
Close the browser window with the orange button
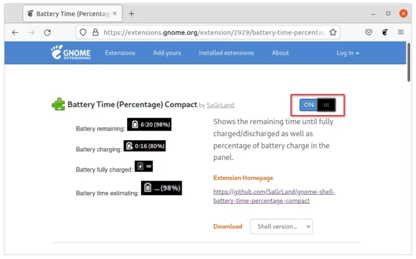[x=404, y=13]
